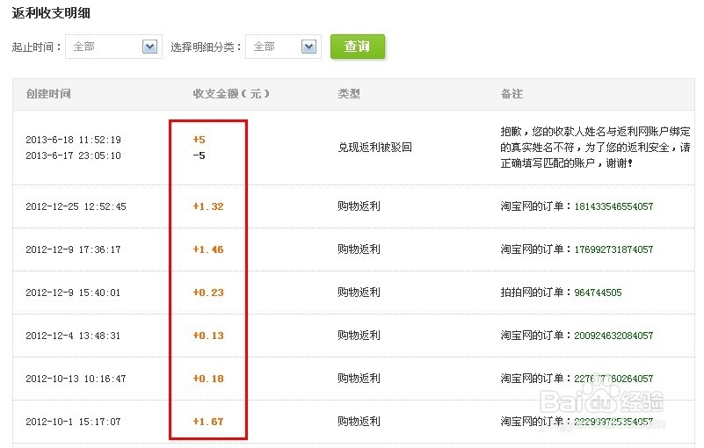Open Taobao order 181433546554057
Image resolution: width=704 pixels, height=448 pixels.
[x=613, y=206]
